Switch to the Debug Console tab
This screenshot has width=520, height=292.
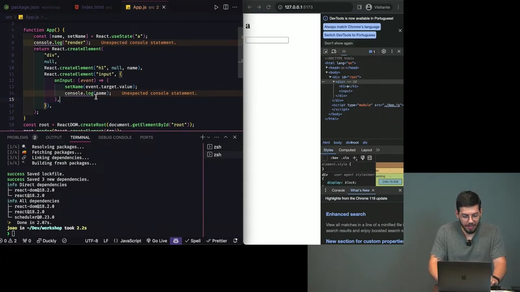pyautogui.click(x=115, y=137)
